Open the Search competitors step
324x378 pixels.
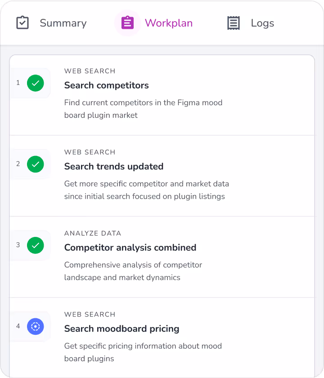pyautogui.click(x=107, y=85)
